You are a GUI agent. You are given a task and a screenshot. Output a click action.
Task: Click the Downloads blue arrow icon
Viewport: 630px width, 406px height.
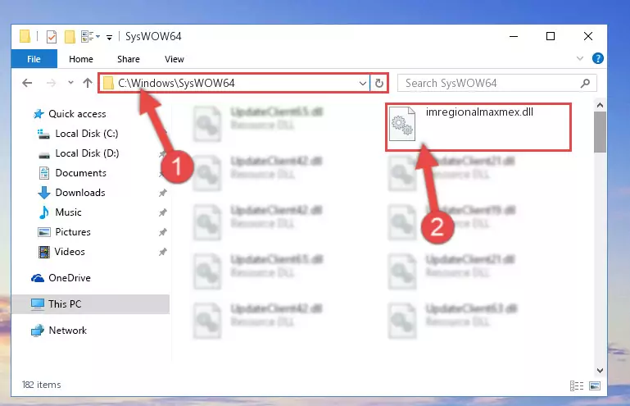(43, 193)
